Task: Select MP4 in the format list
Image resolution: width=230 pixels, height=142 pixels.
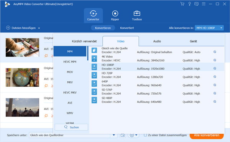Action: tap(70, 52)
